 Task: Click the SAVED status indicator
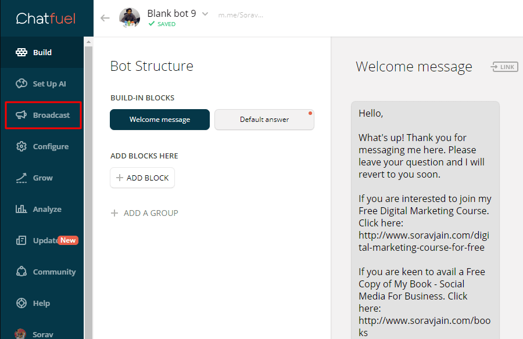pos(162,24)
